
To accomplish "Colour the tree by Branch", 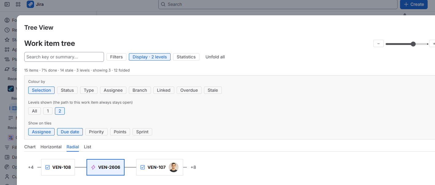I will click(x=140, y=90).
